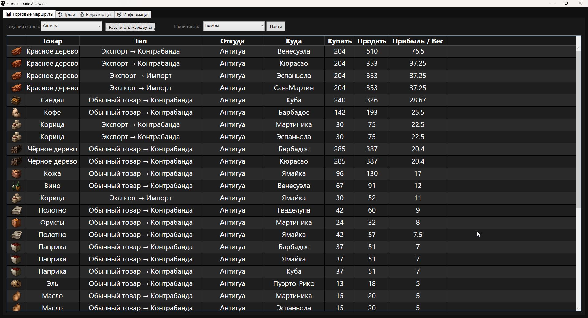Click the Масло icon in the Мартиника row
The width and height of the screenshot is (588, 318).
click(16, 296)
